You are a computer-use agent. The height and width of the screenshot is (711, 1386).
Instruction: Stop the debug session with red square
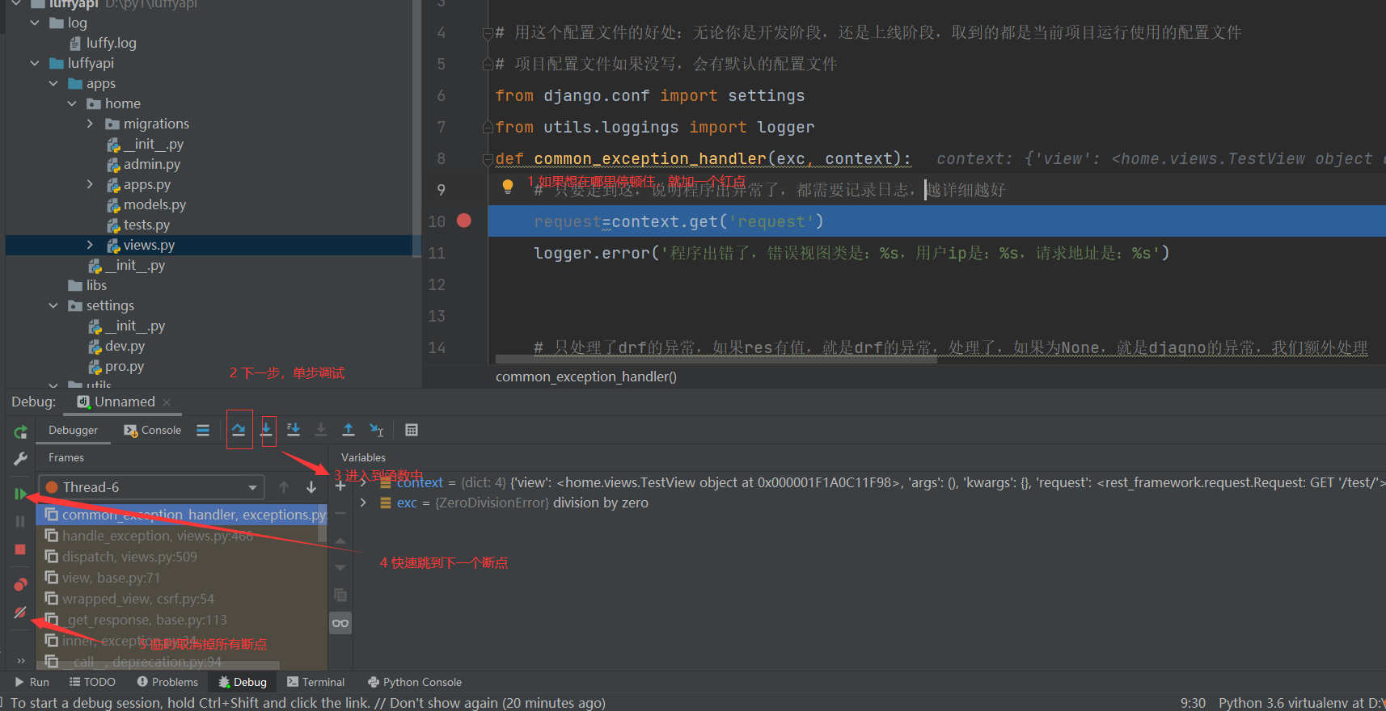(x=21, y=549)
